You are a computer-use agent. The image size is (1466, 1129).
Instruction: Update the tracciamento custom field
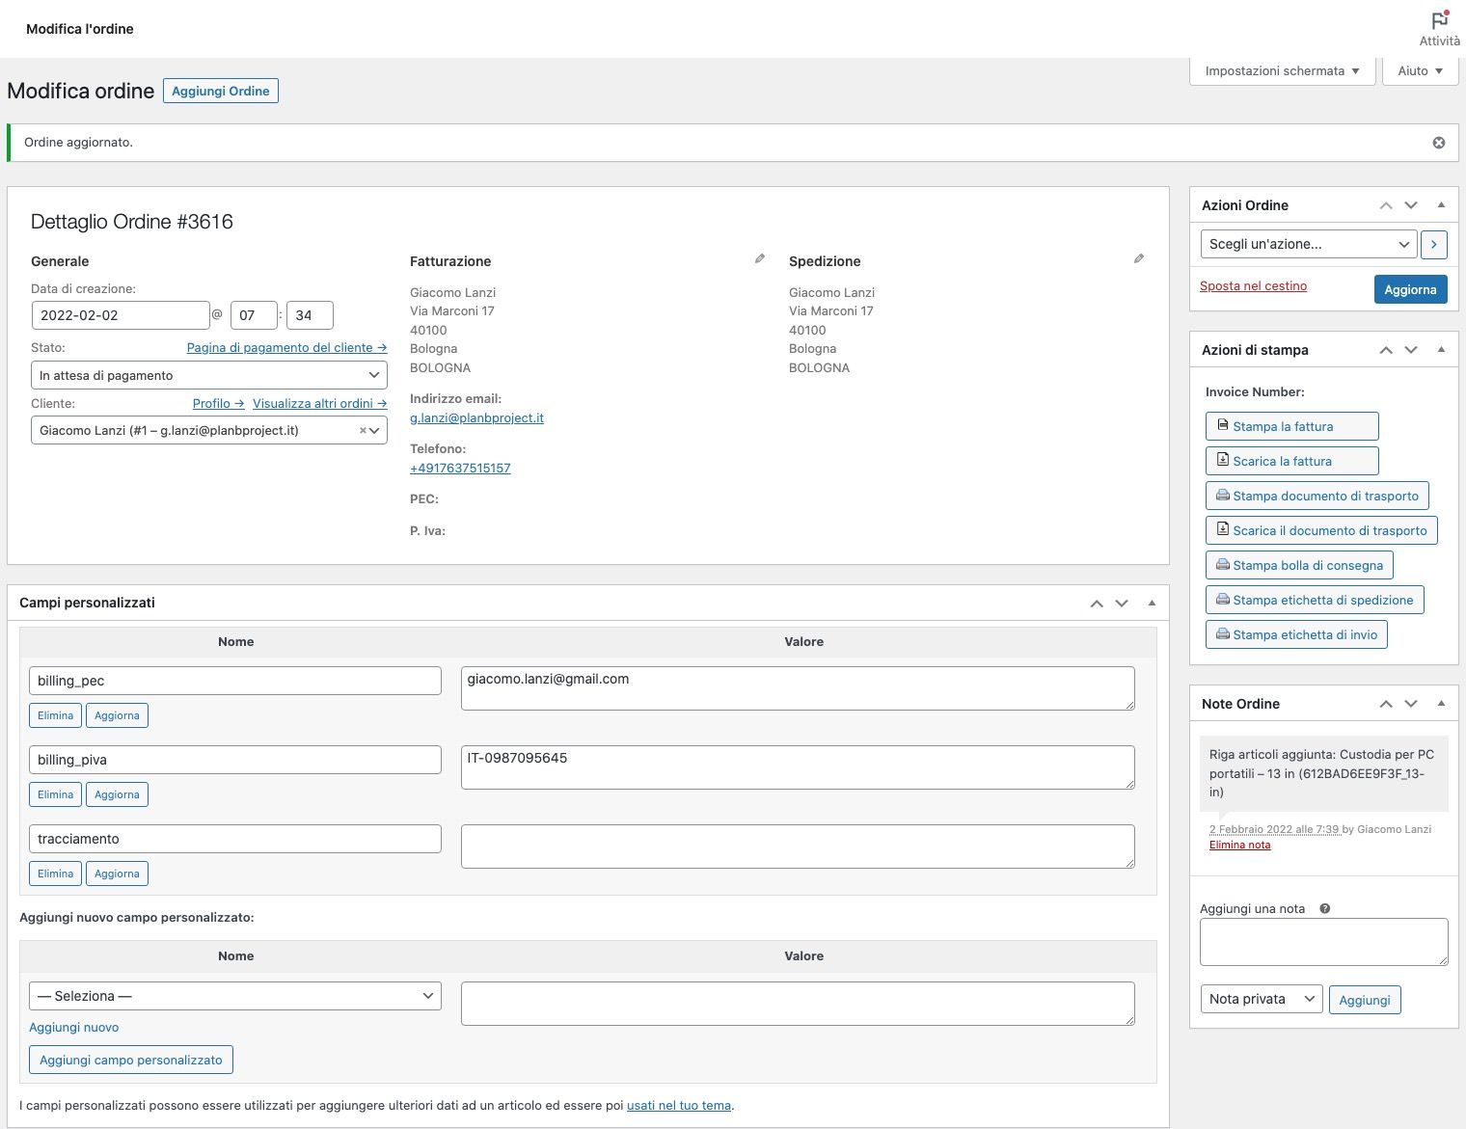pos(117,874)
